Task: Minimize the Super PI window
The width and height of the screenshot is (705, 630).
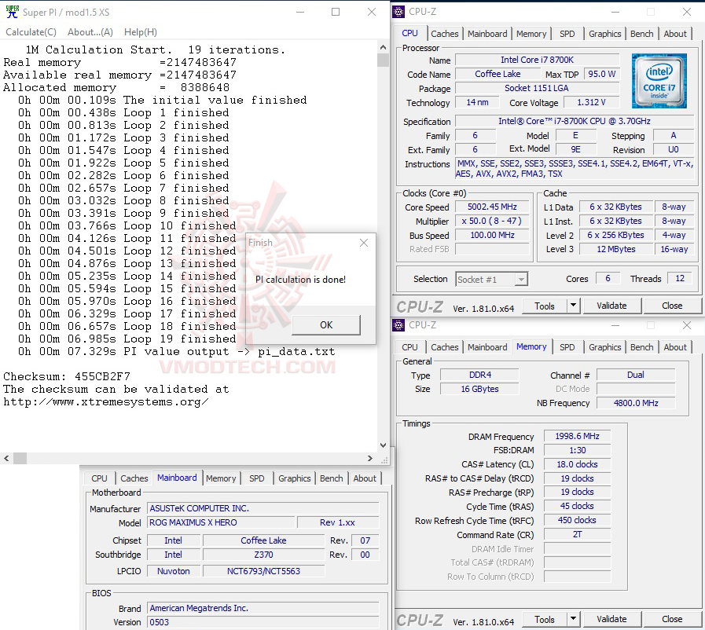Action: pyautogui.click(x=300, y=12)
